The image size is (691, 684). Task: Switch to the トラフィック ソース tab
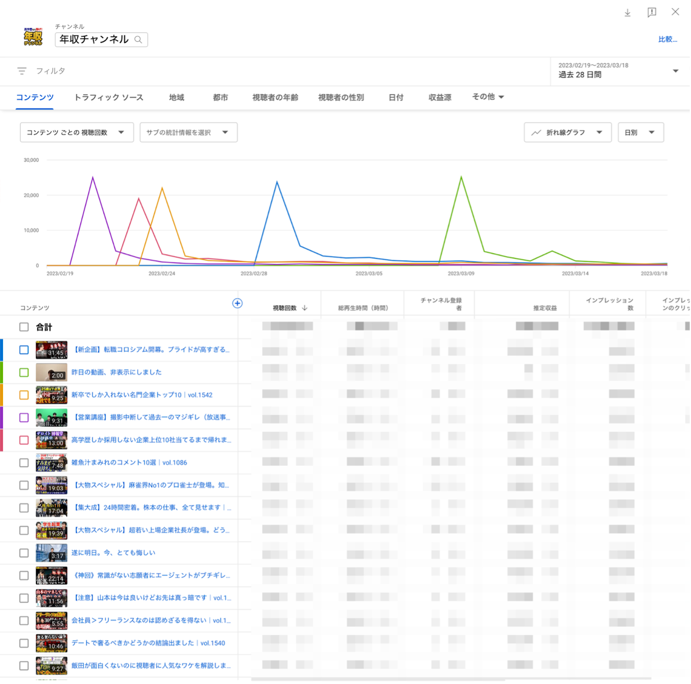point(109,97)
